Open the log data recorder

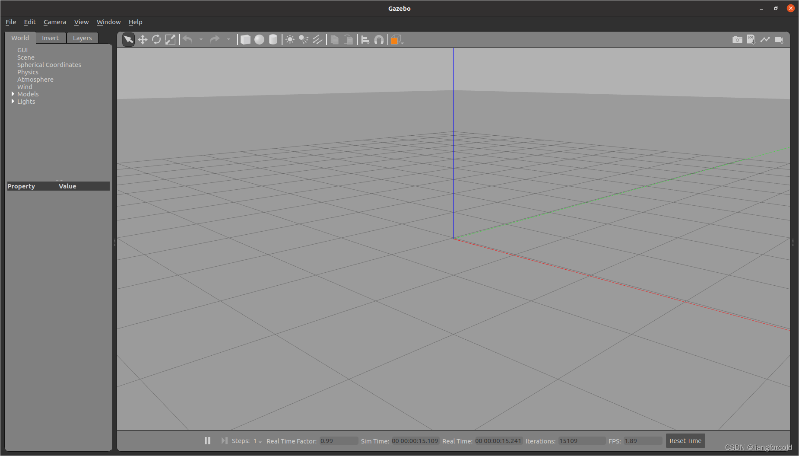coord(751,40)
